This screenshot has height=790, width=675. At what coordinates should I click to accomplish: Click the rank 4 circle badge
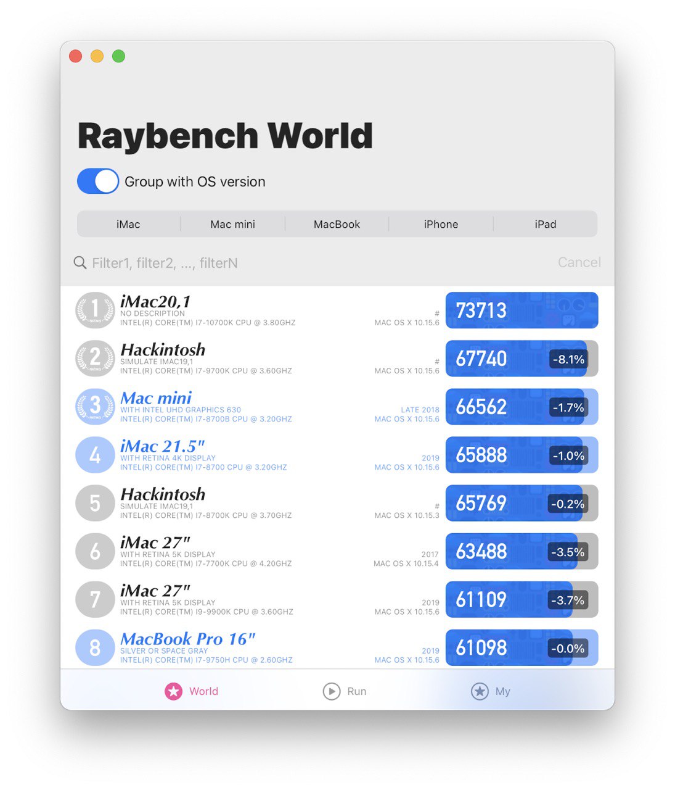click(x=95, y=455)
